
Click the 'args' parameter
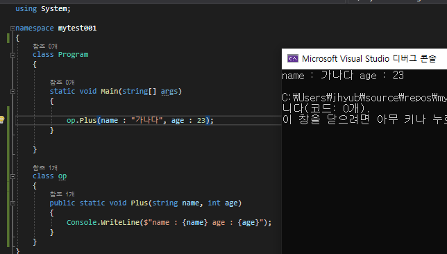pyautogui.click(x=169, y=91)
